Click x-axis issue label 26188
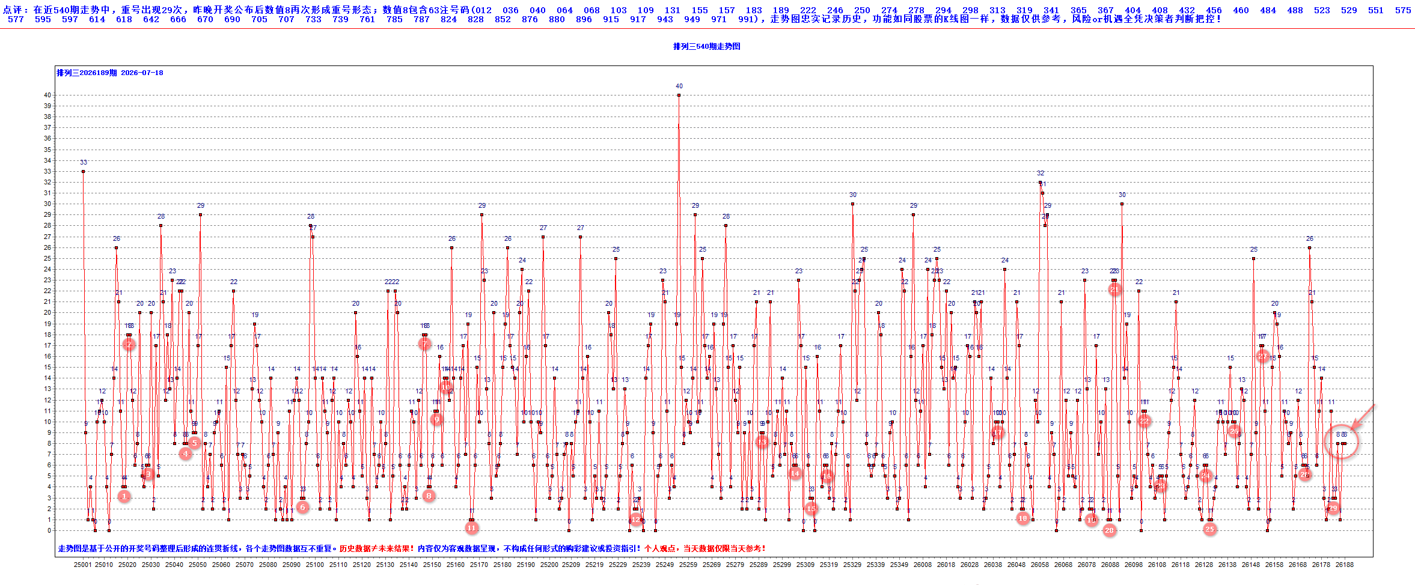Image resolution: width=1415 pixels, height=585 pixels. point(1345,565)
